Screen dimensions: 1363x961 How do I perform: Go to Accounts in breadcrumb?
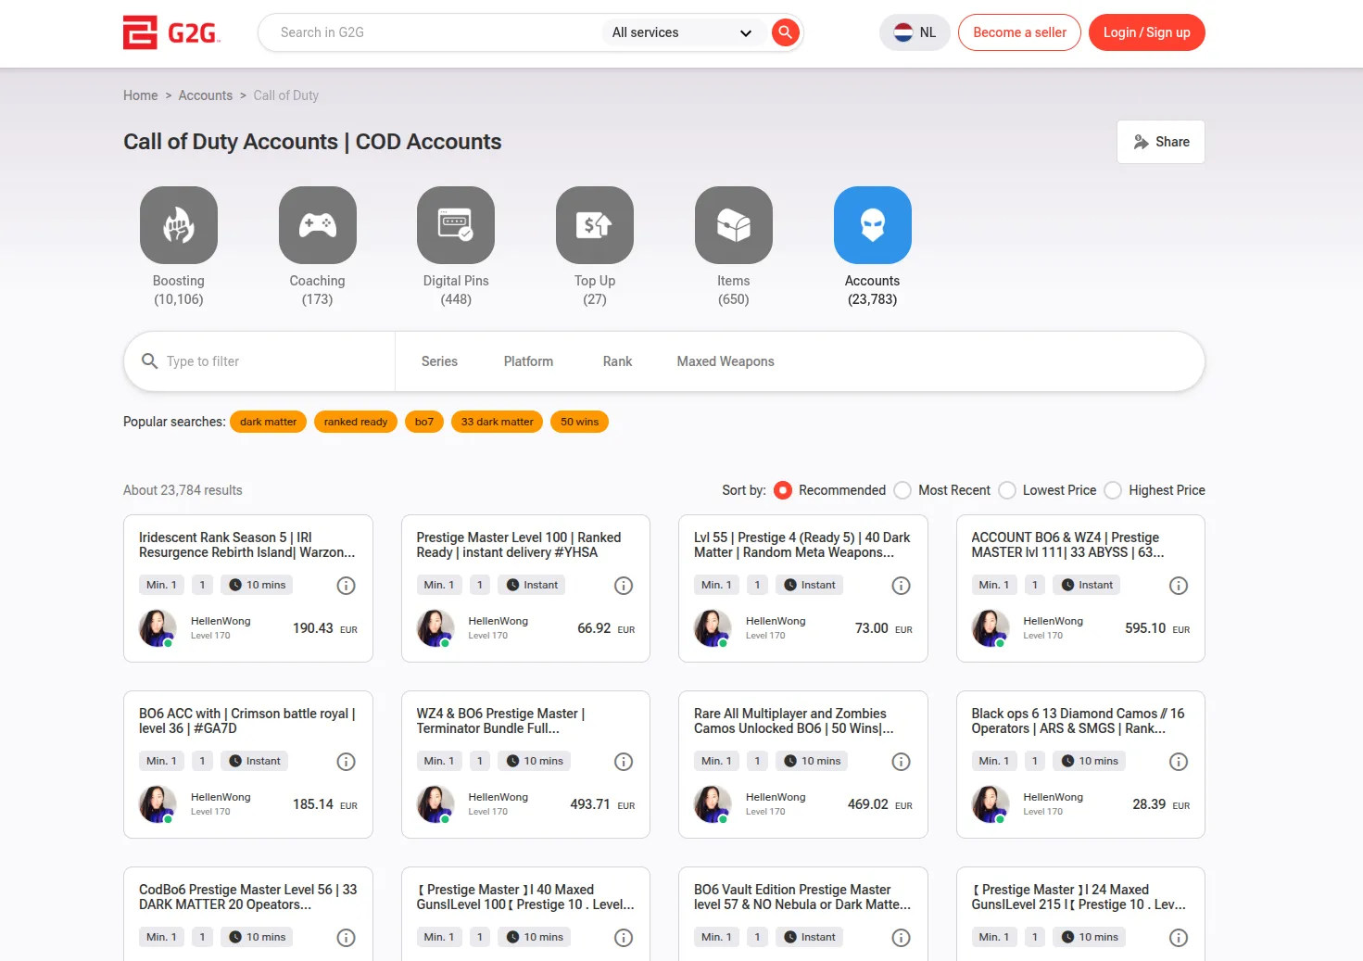pyautogui.click(x=205, y=95)
